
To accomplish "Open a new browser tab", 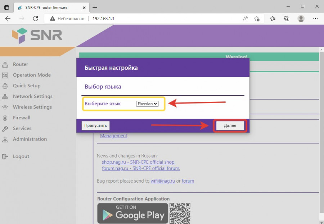I will [x=95, y=7].
